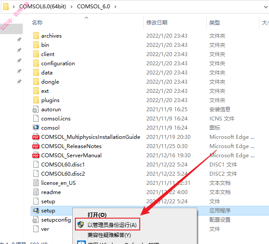Click the ext folder icon

point(36,91)
